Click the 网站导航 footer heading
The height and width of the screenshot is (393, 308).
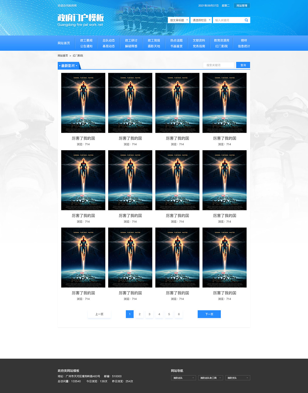[177, 371]
